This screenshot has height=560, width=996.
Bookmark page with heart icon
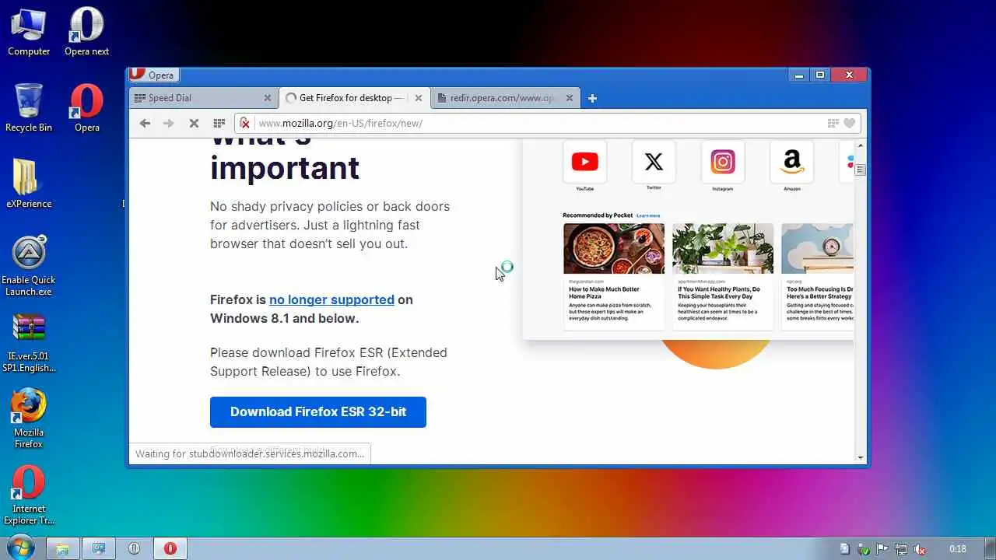850,123
